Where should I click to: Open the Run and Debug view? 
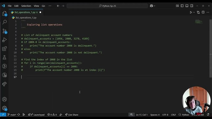[4, 40]
